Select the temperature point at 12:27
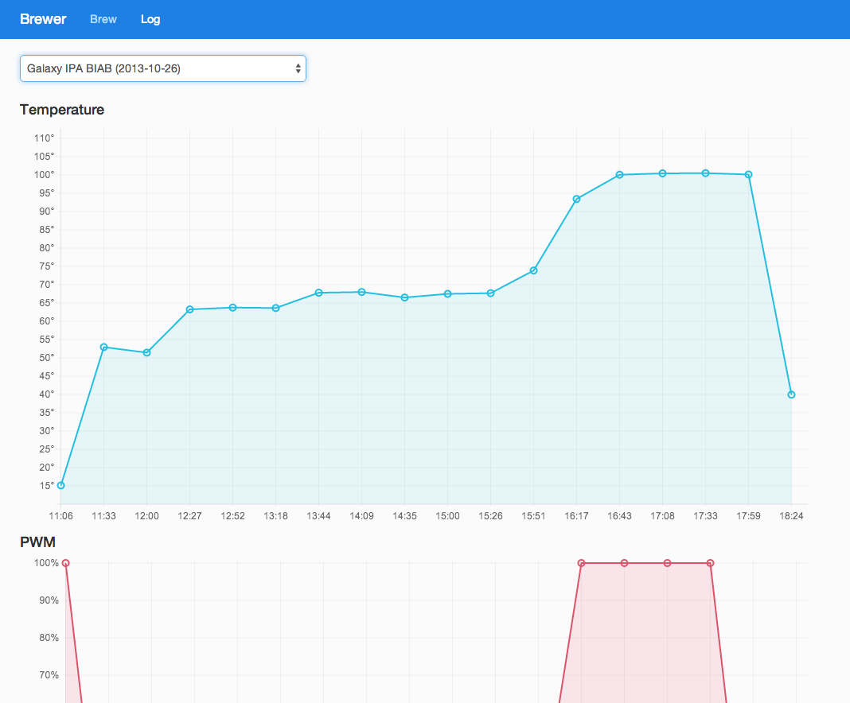 pyautogui.click(x=189, y=309)
